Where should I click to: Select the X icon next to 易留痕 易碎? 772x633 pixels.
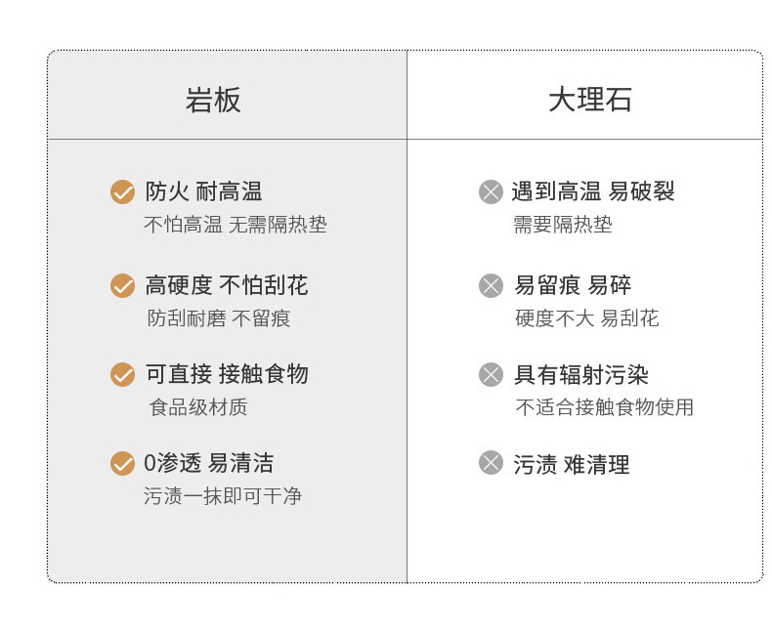pyautogui.click(x=491, y=286)
